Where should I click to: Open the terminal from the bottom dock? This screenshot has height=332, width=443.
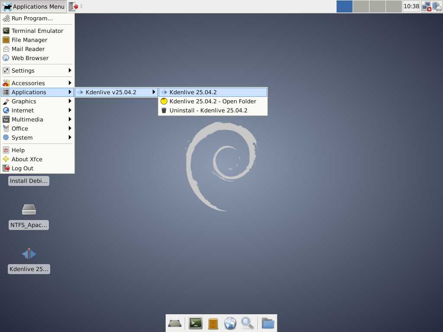click(x=196, y=323)
